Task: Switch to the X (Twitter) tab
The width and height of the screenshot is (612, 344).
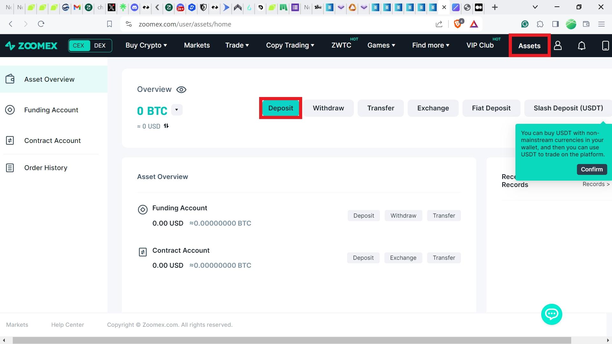Action: pos(111,7)
